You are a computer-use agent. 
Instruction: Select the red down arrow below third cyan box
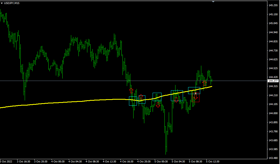click(158, 105)
